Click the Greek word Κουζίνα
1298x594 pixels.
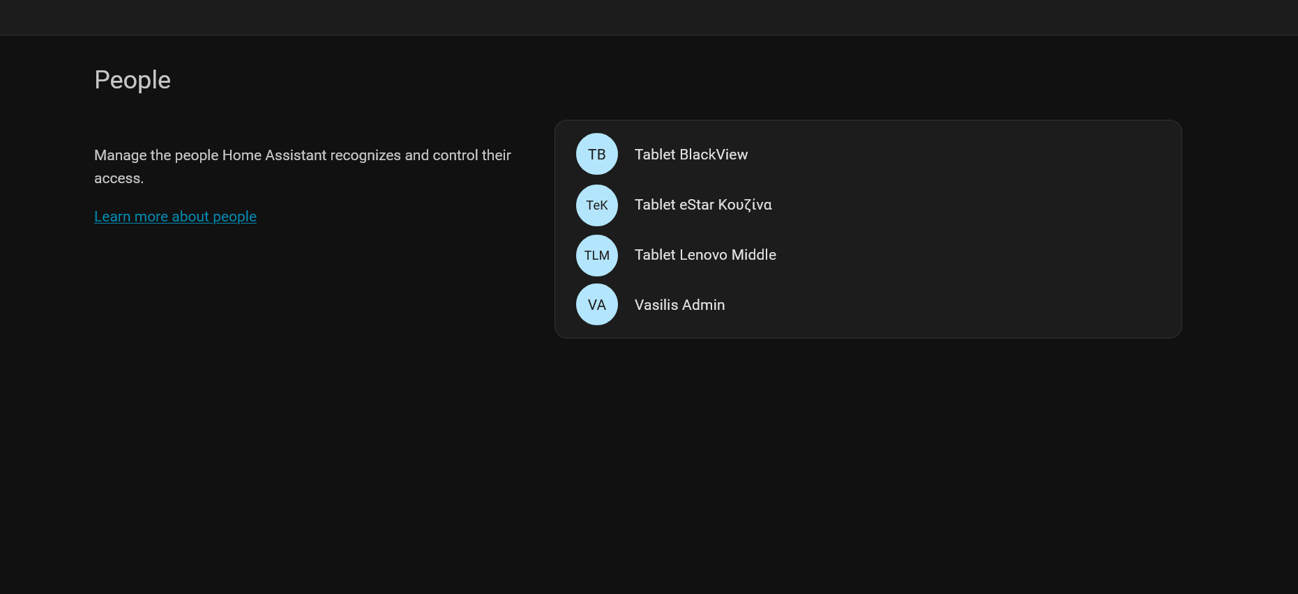[x=745, y=205]
